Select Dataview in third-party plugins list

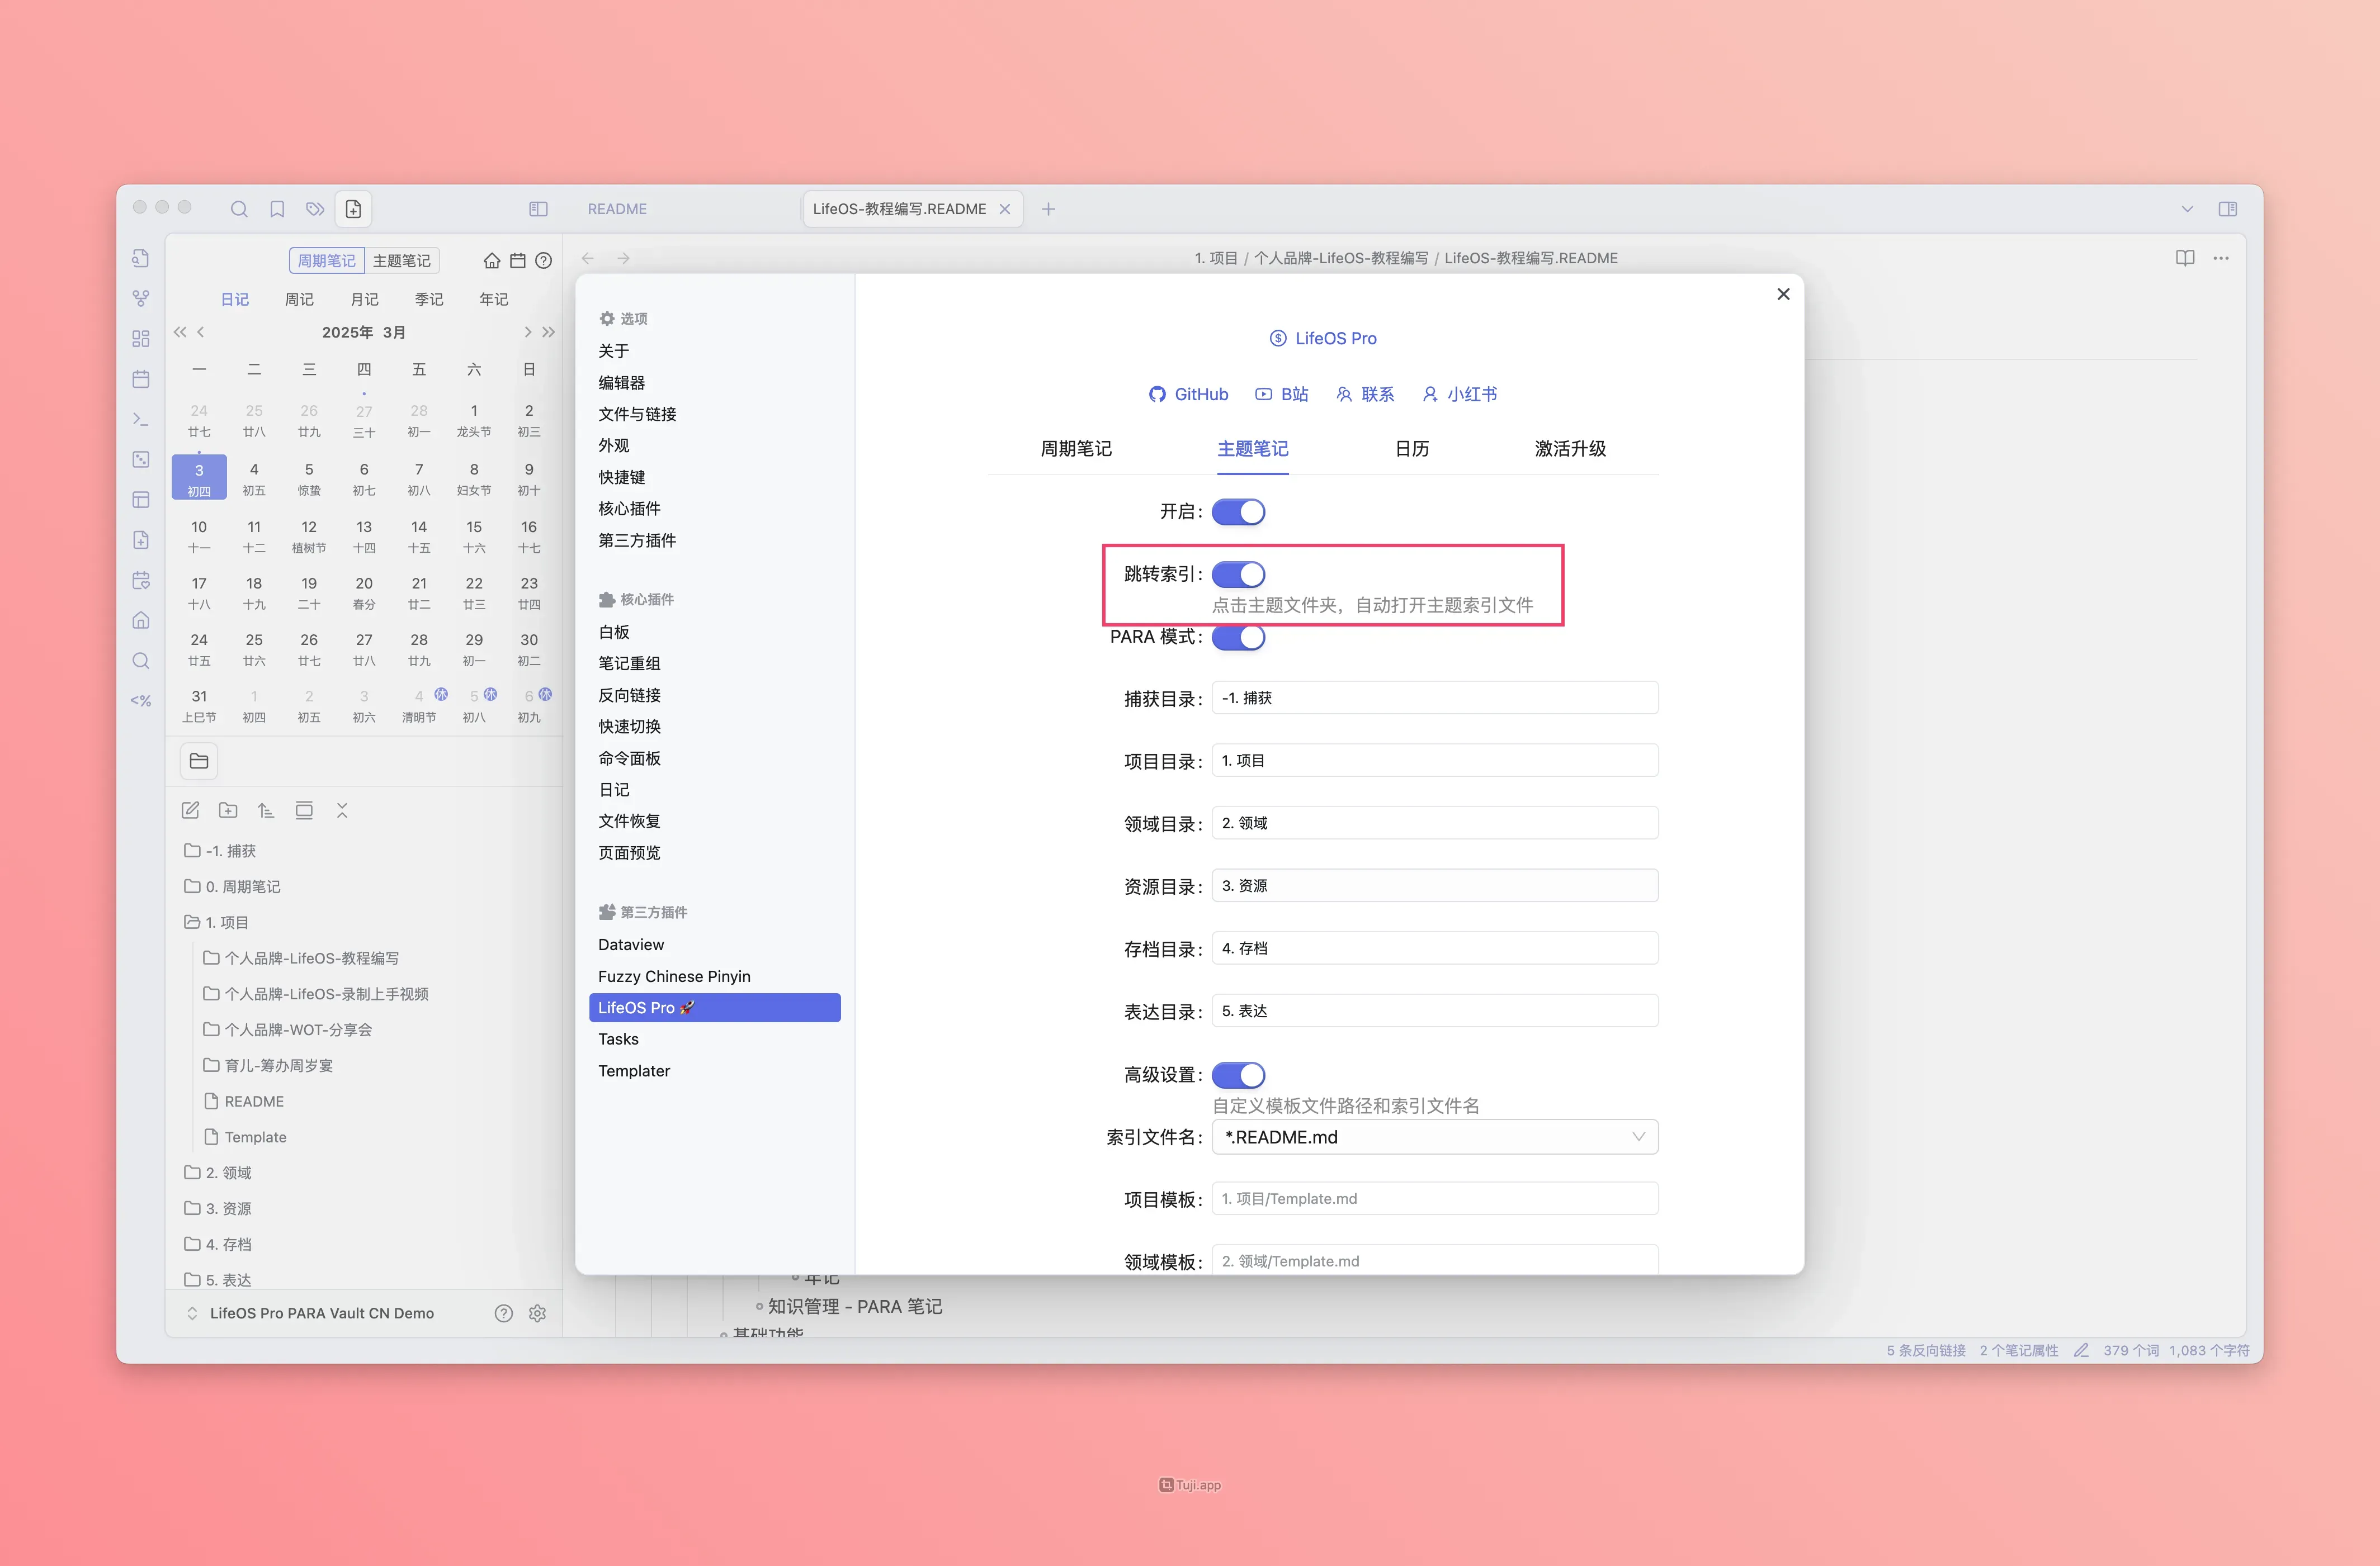coord(631,945)
